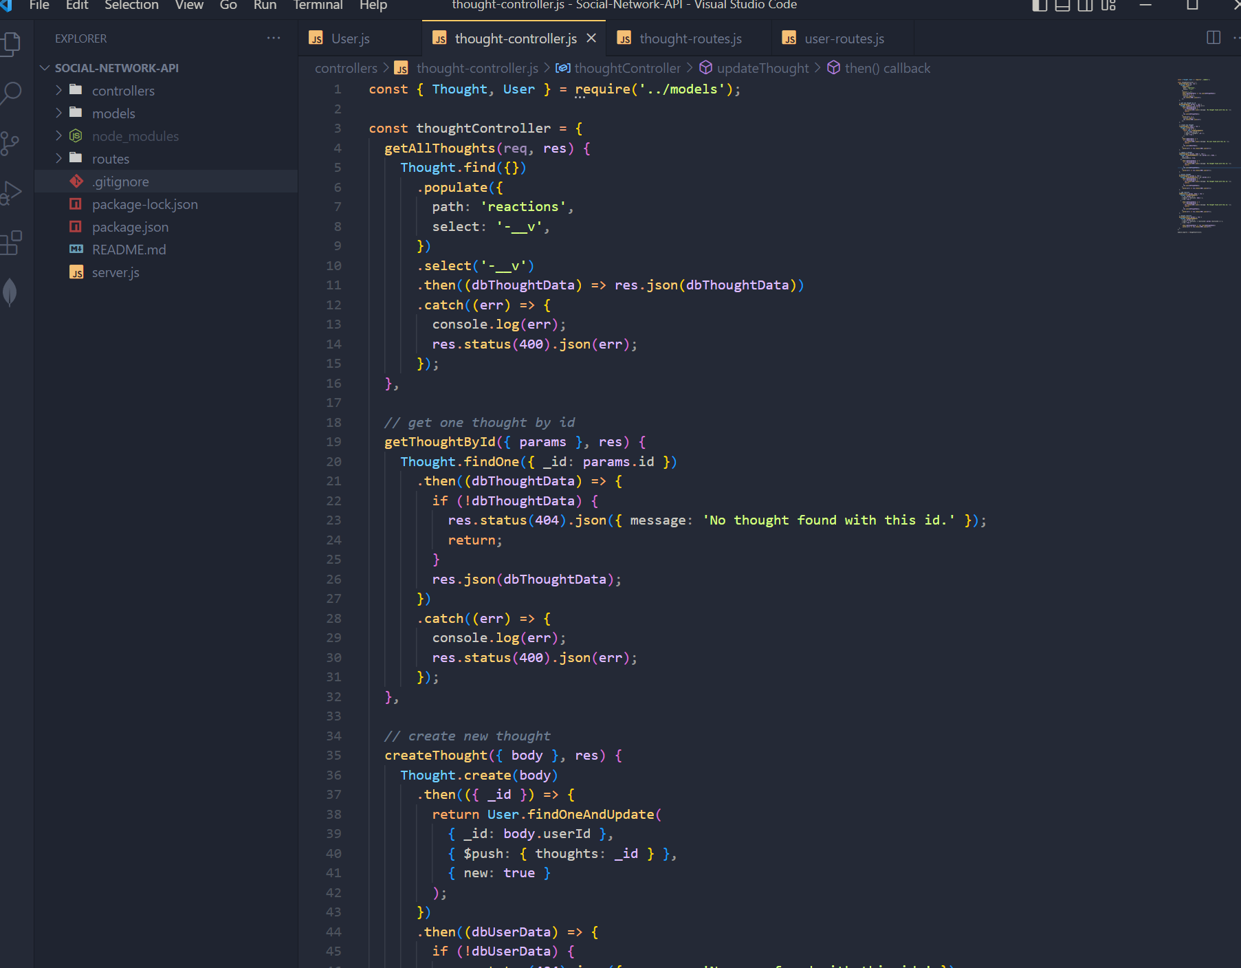
Task: Toggle the bottom panel visibility
Action: point(1063,5)
